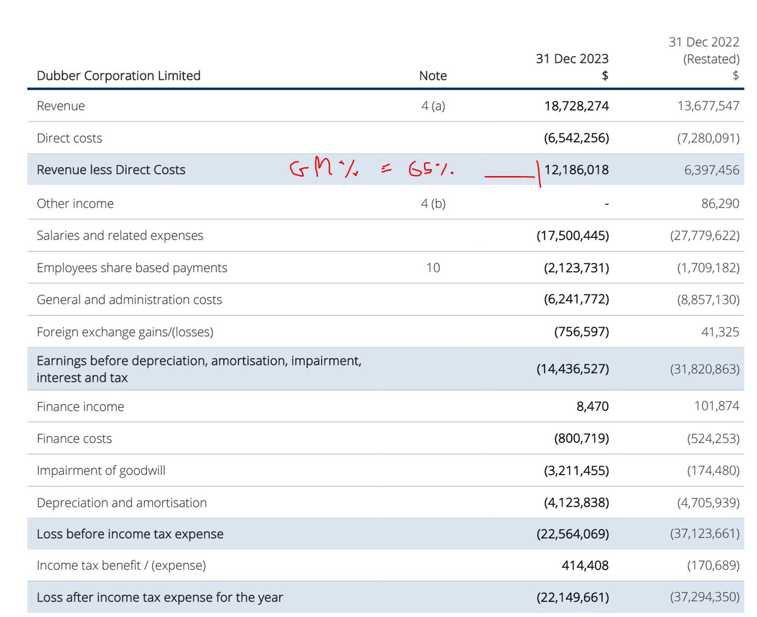This screenshot has width=757, height=617.
Task: Click the '31 Dec 2023' column header
Action: coord(571,59)
